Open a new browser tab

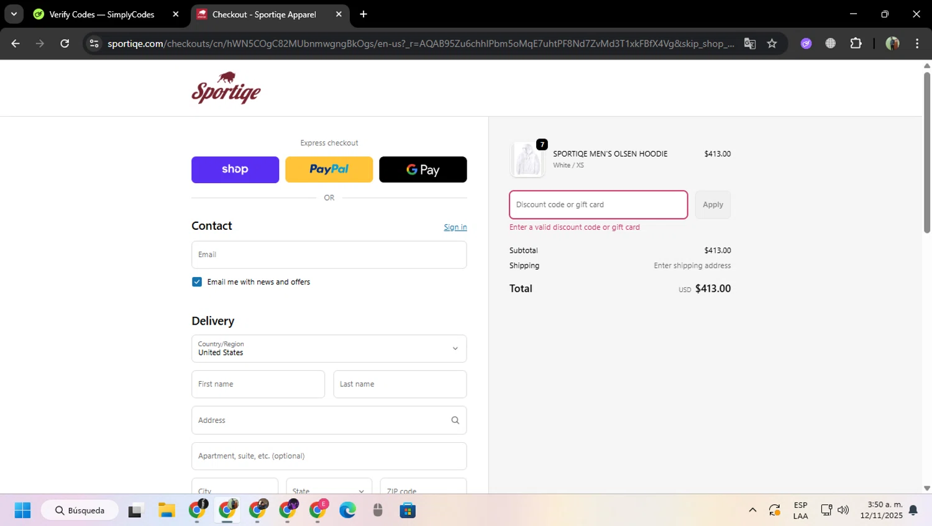tap(363, 14)
